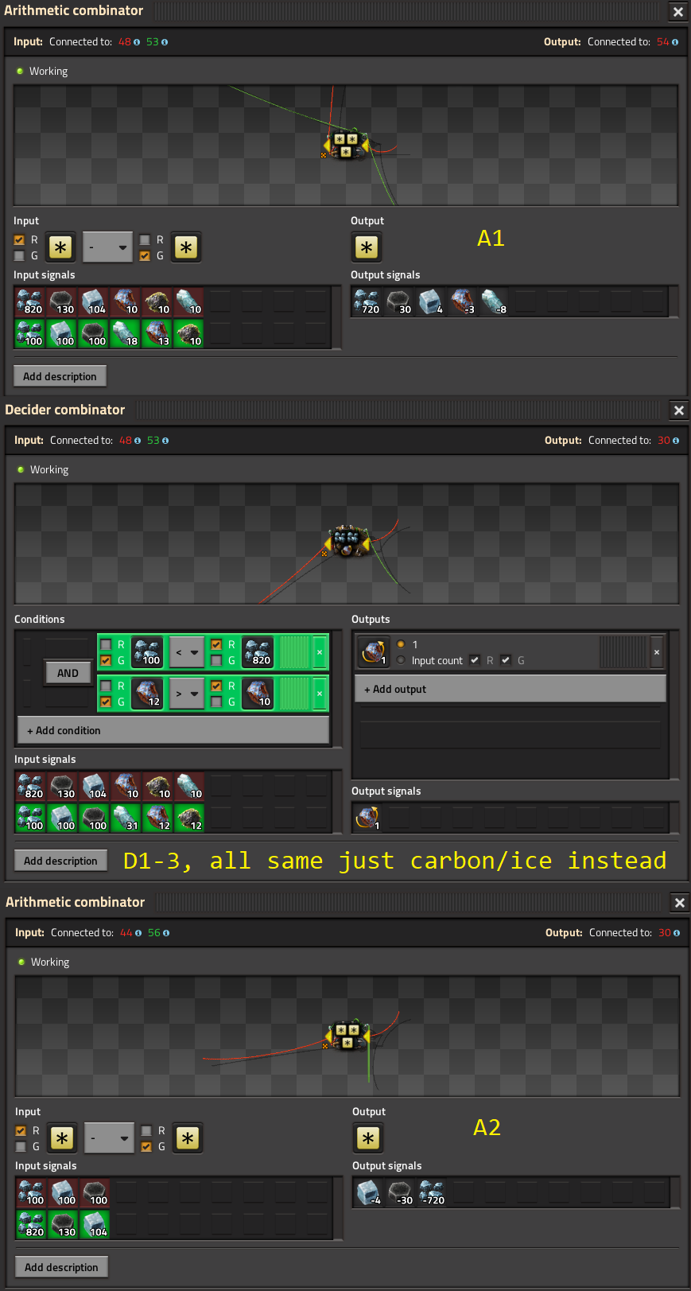691x1291 pixels.
Task: Click Add description in the A2 panel
Action: tap(61, 1267)
